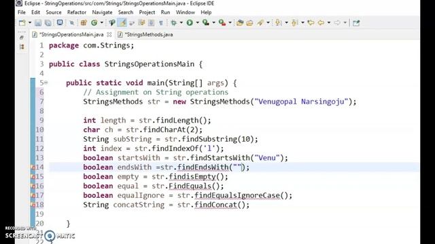Viewport: 435px width, 244px height.
Task: Close the StringsOperationsMain.java tab
Action: tap(109, 35)
